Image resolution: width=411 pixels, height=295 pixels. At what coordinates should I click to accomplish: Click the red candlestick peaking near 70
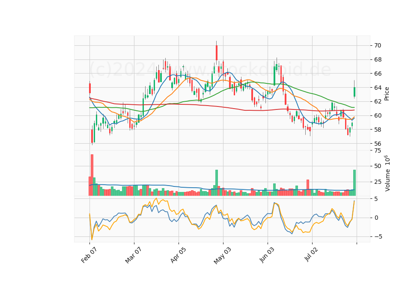click(x=217, y=53)
